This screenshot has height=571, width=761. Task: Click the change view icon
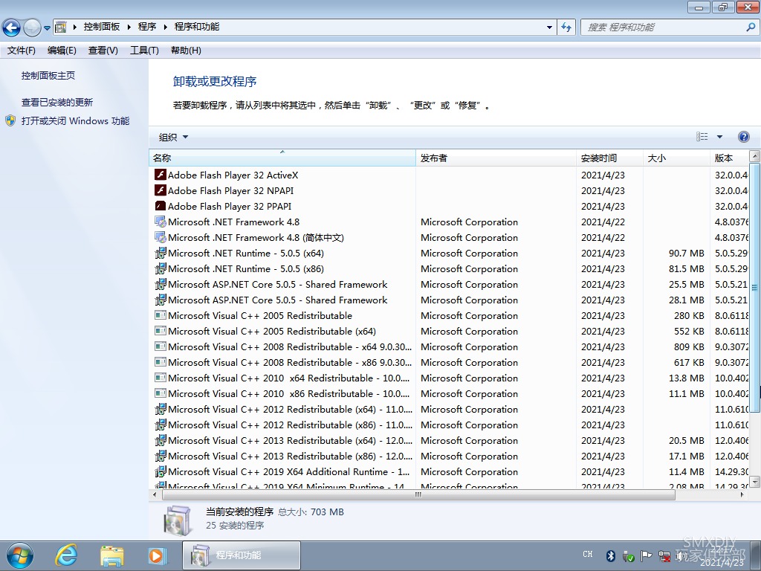[x=702, y=137]
